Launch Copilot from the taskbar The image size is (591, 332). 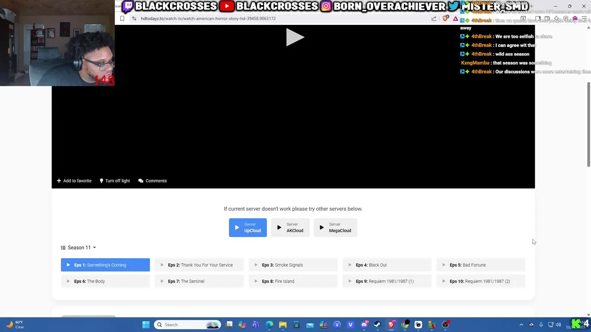(x=242, y=325)
